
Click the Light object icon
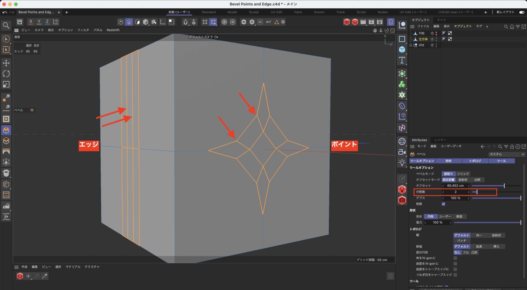tap(402, 163)
